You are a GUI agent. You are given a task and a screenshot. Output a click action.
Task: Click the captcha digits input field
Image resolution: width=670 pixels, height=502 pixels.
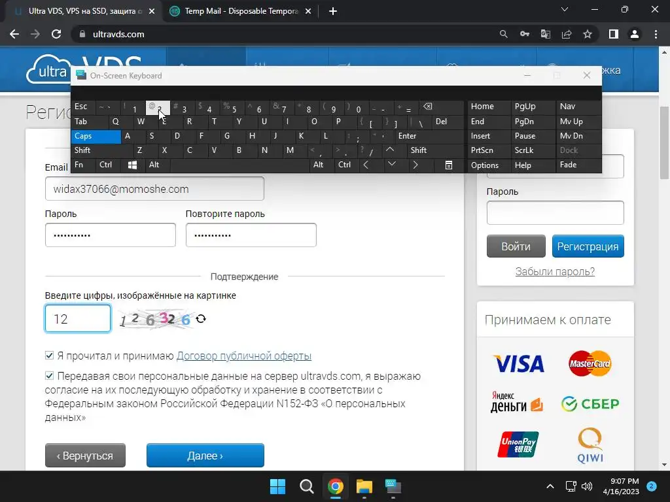[78, 318]
